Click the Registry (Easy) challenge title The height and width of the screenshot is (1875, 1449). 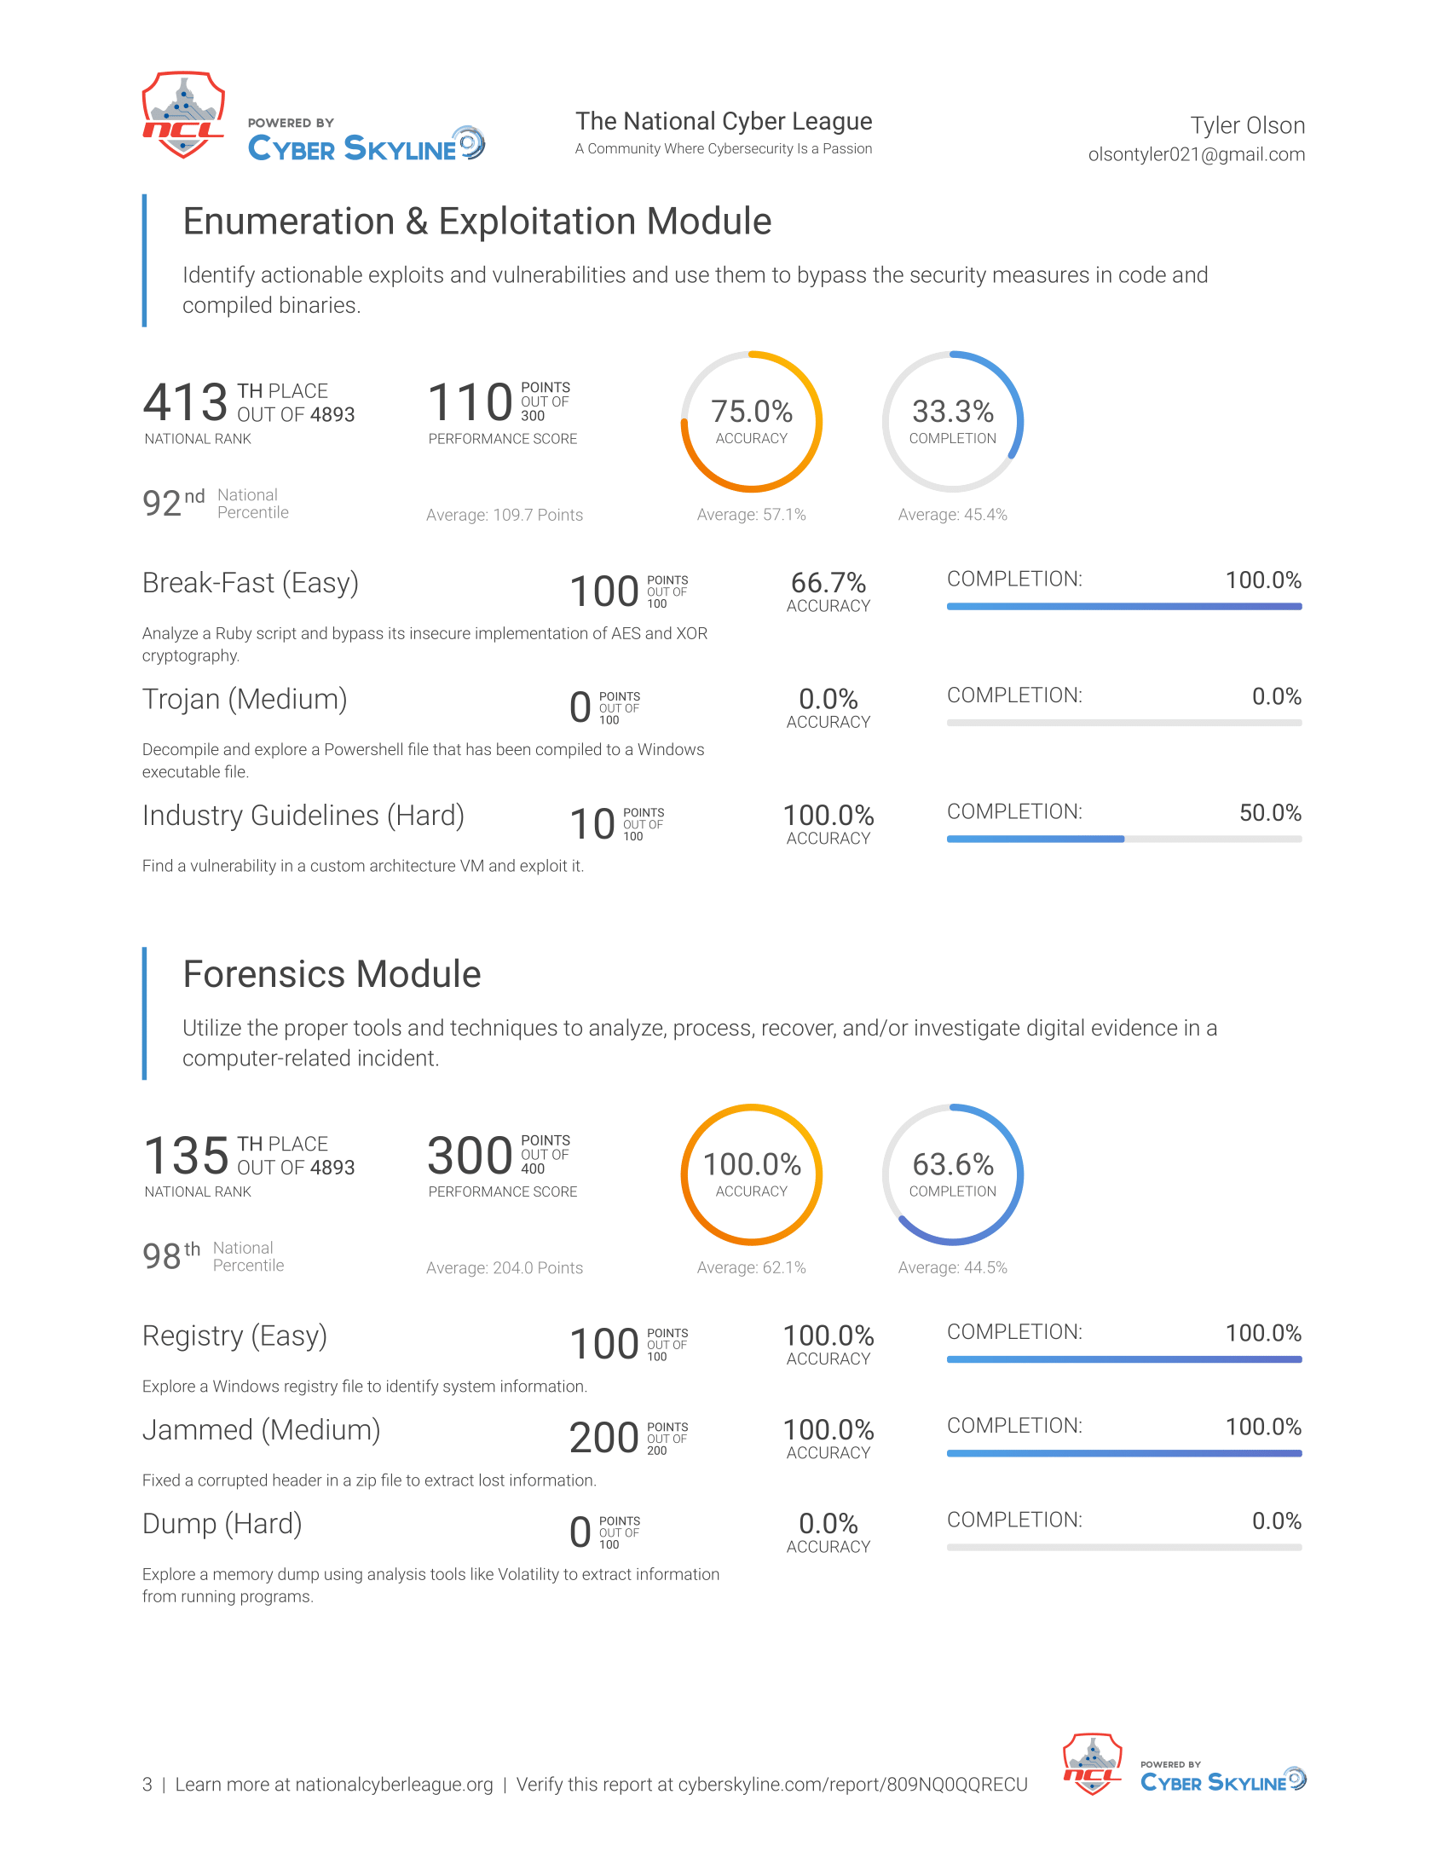[235, 1336]
